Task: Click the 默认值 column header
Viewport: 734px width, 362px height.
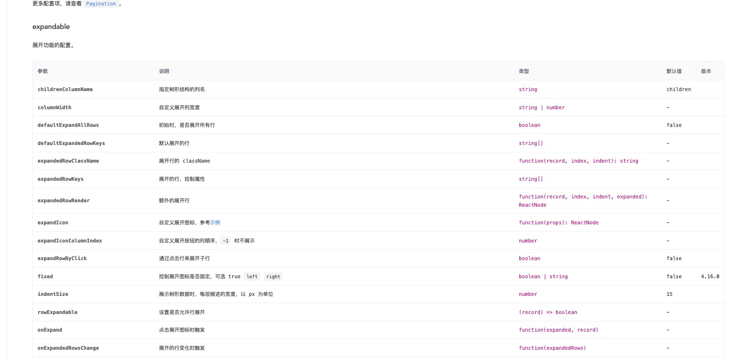Action: [674, 71]
